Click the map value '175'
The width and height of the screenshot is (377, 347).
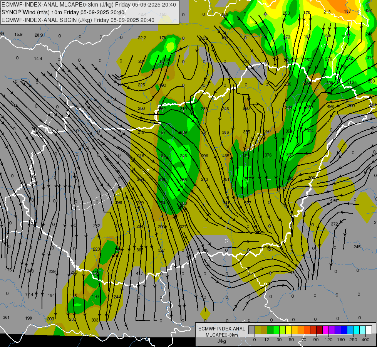[8, 270]
